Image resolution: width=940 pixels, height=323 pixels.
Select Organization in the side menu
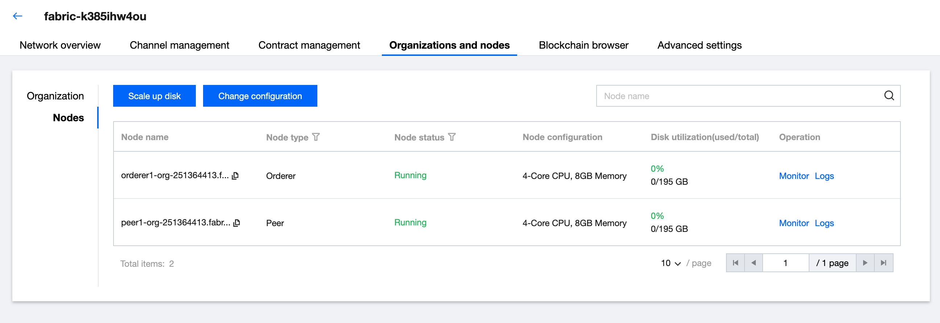coord(55,96)
